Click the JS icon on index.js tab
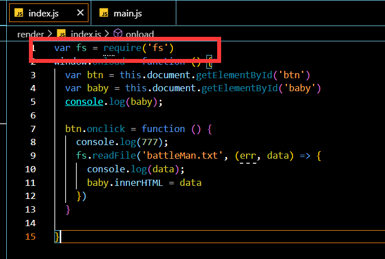 [x=19, y=13]
